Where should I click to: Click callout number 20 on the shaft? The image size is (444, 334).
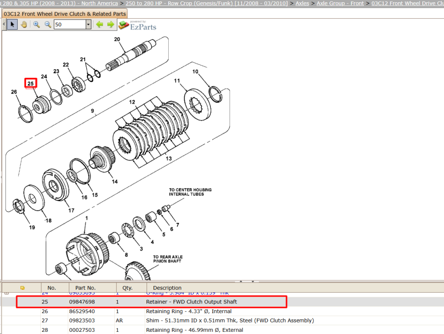tap(117, 39)
